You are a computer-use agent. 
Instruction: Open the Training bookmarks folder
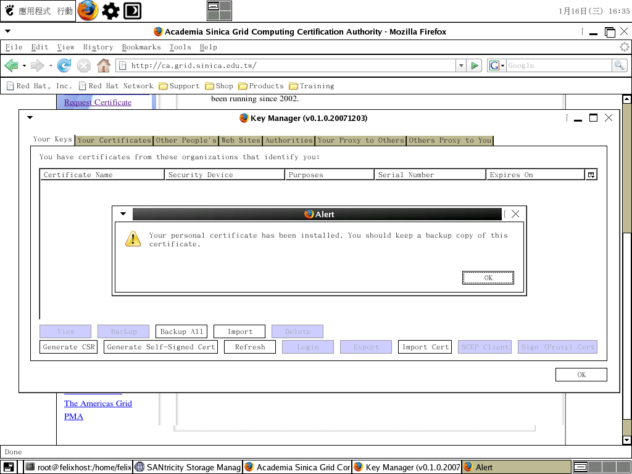click(312, 86)
